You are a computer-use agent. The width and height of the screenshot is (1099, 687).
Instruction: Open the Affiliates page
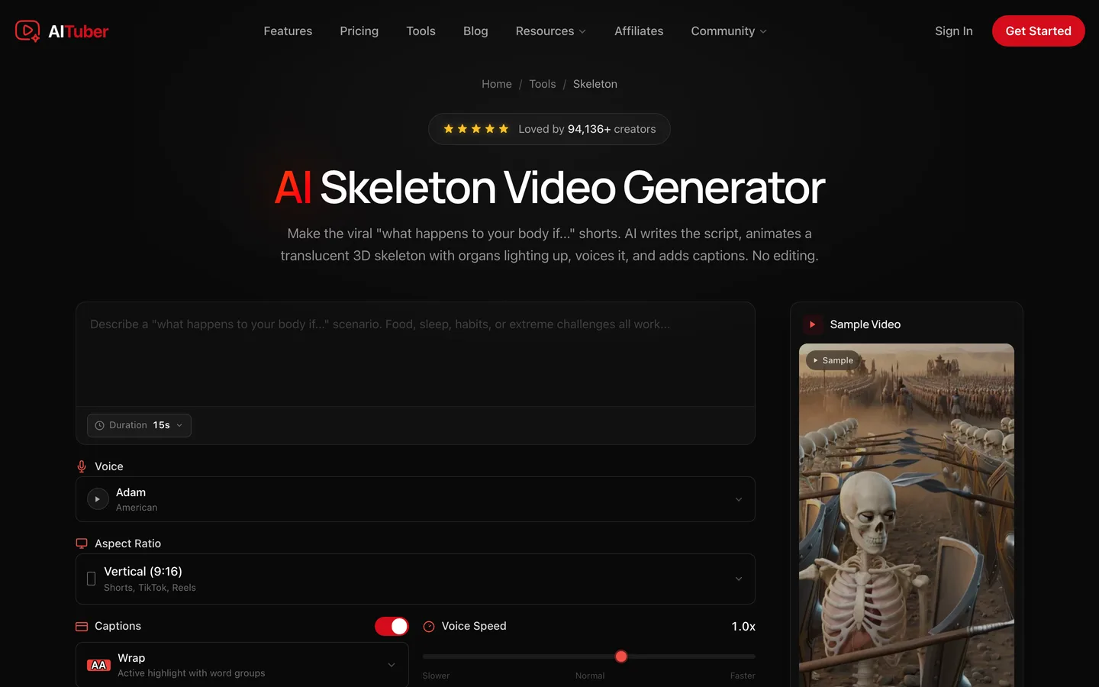click(x=639, y=31)
